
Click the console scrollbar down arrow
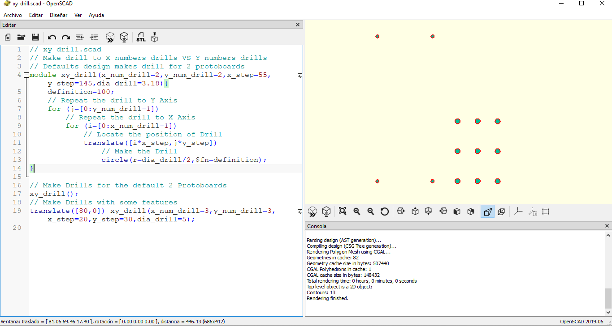tap(608, 312)
